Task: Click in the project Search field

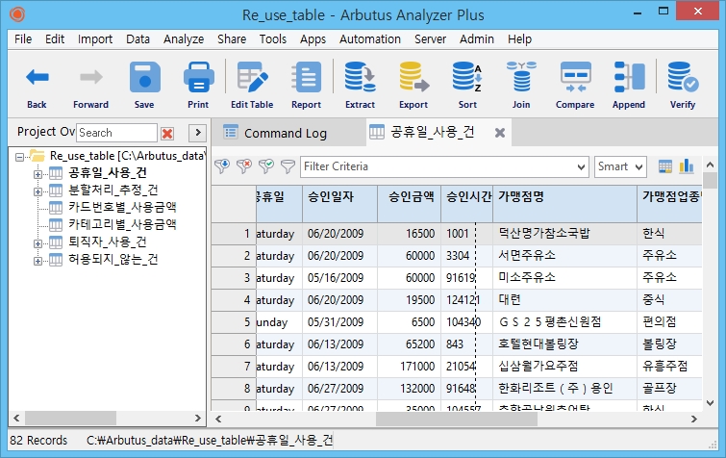Action: [x=116, y=133]
